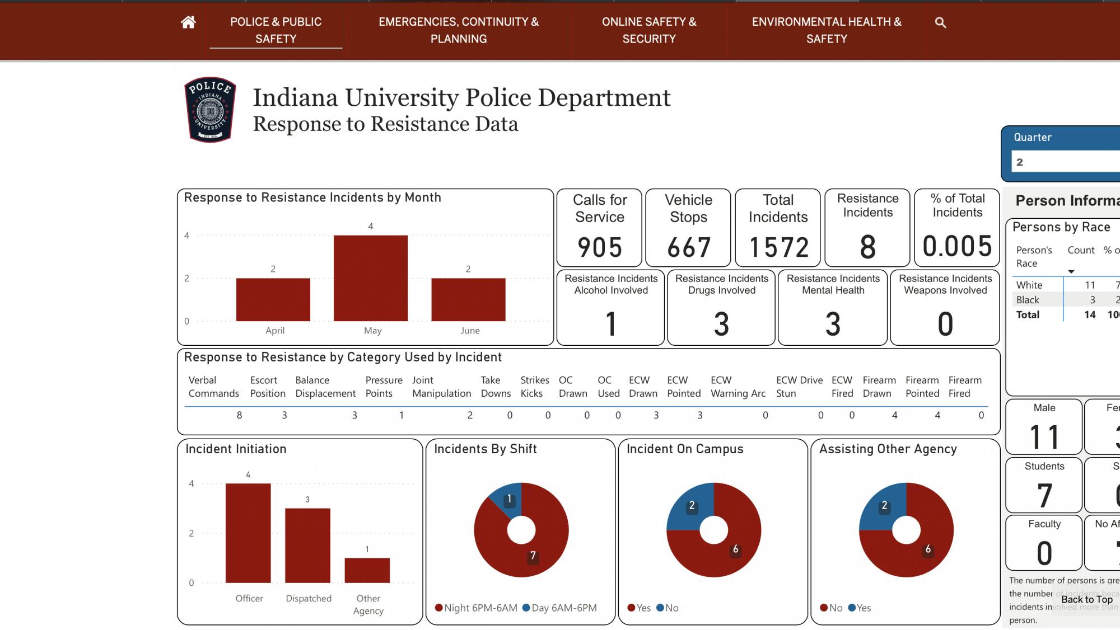Click the home icon in navigation bar
This screenshot has width=1120, height=630.
pos(188,22)
